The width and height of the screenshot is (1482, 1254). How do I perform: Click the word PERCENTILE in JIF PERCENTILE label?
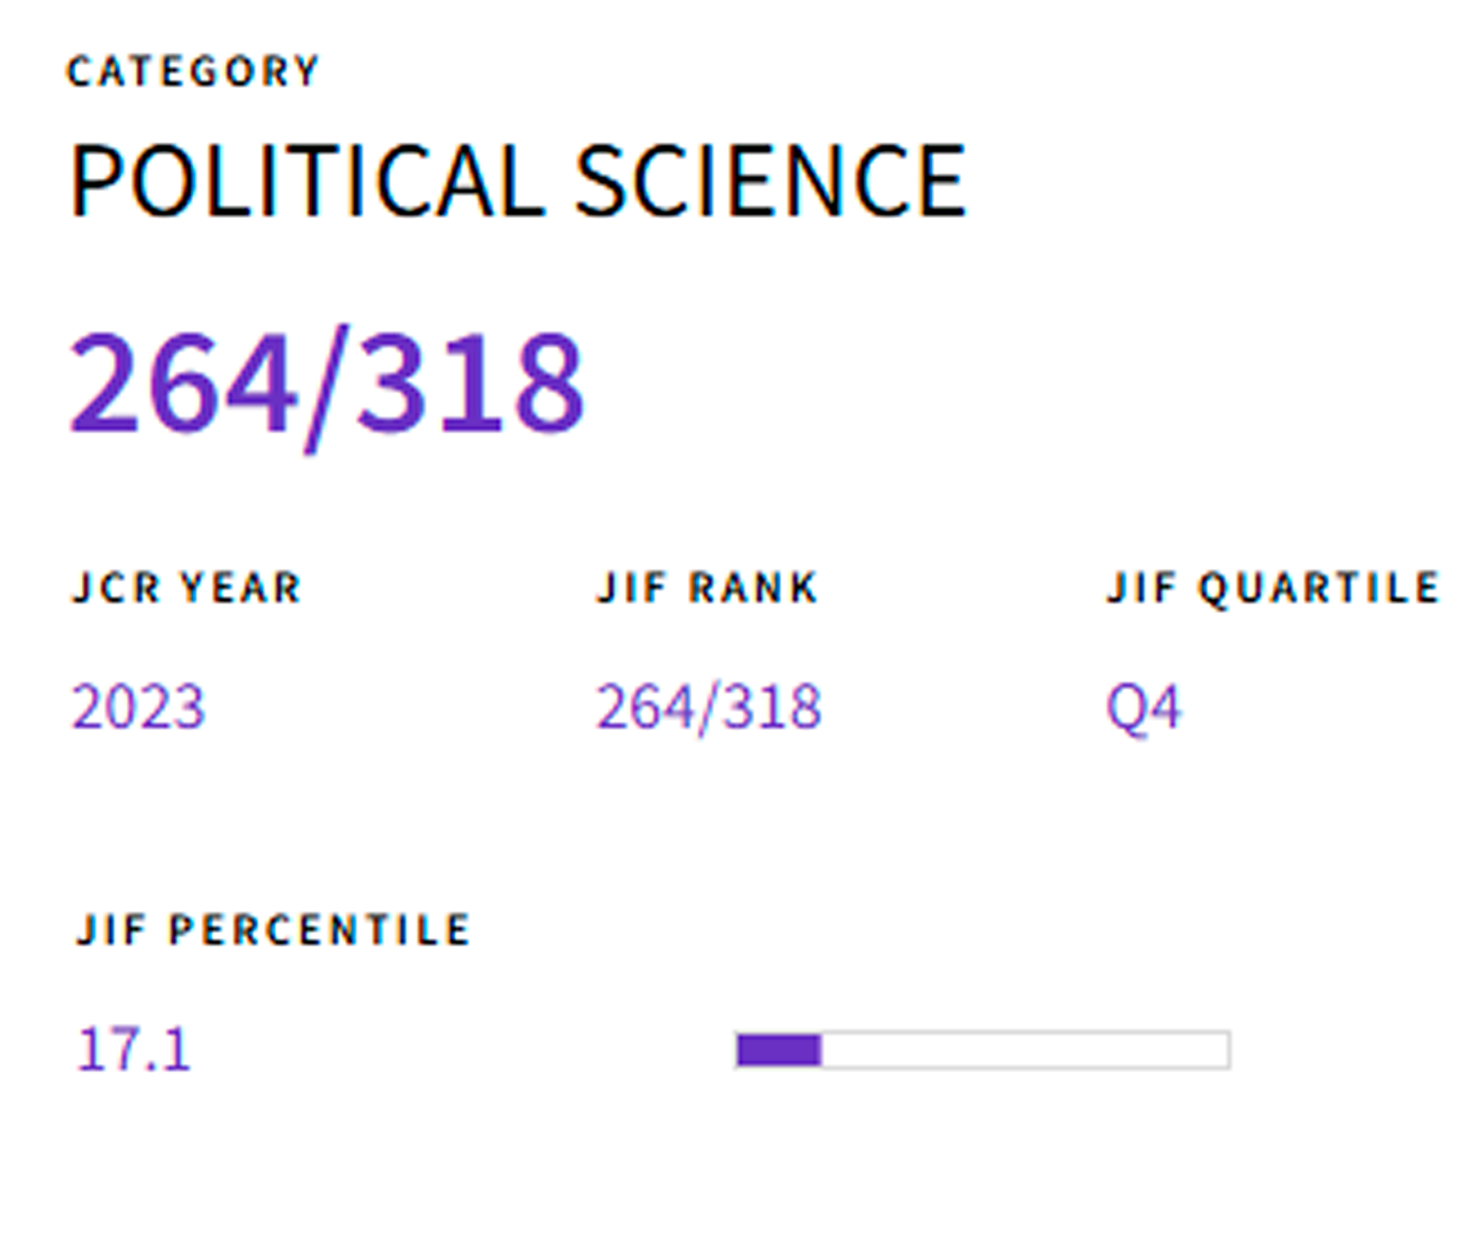click(319, 929)
